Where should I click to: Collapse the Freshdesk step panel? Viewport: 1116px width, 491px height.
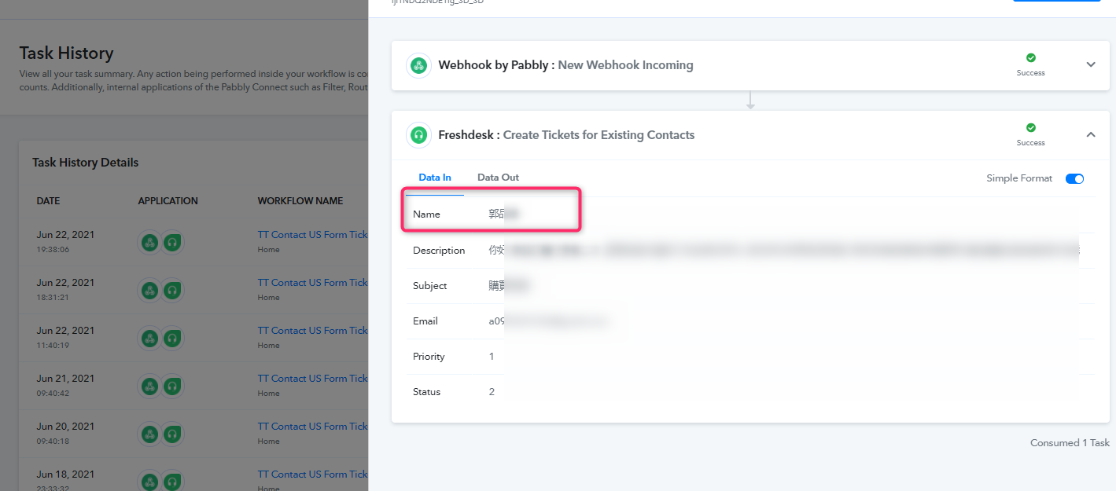point(1091,134)
